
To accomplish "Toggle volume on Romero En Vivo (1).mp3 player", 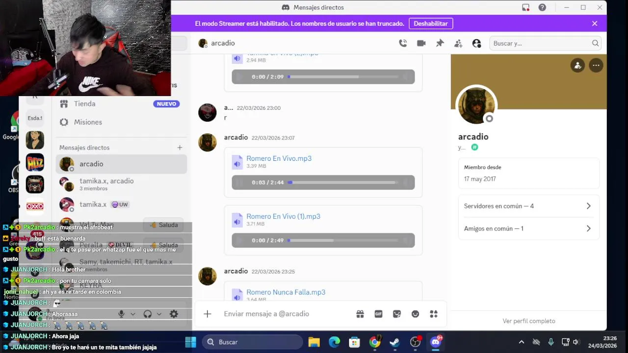I will 406,240.
